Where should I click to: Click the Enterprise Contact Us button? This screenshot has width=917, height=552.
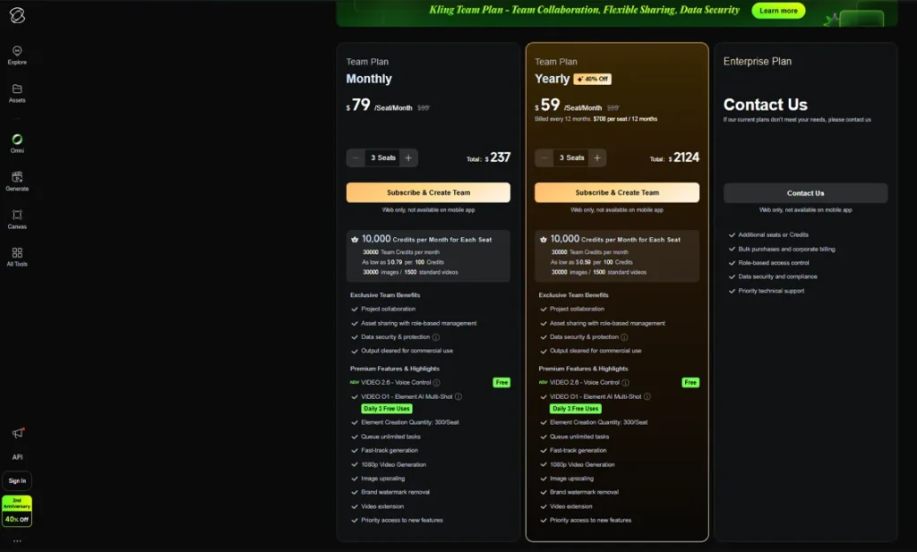(805, 192)
